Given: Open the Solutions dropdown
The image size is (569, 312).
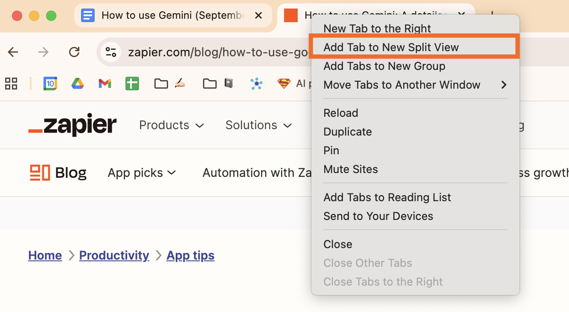Looking at the screenshot, I should click(258, 125).
